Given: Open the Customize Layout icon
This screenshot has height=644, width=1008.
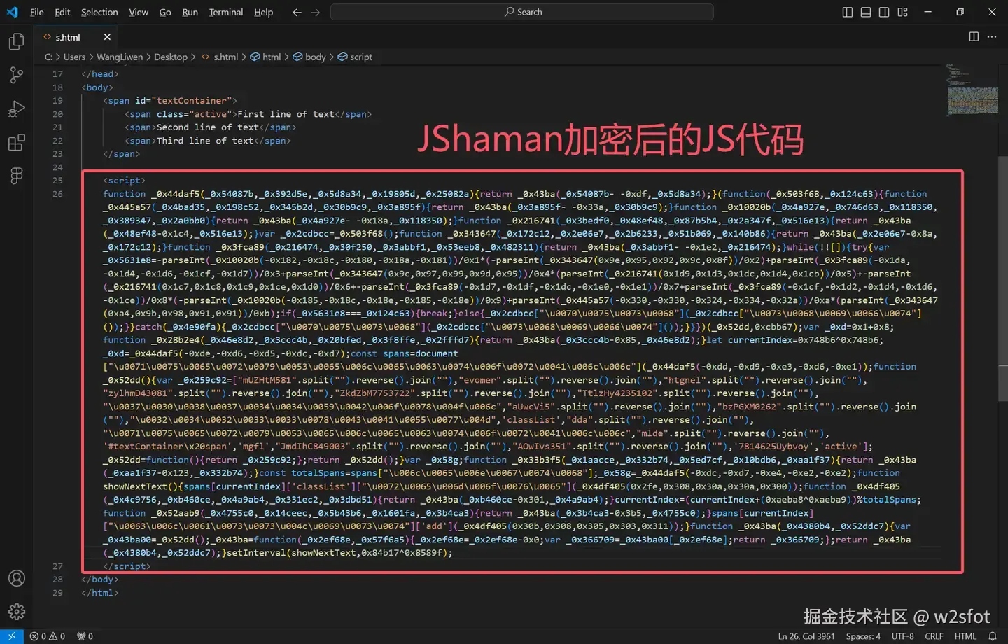Looking at the screenshot, I should (x=902, y=12).
